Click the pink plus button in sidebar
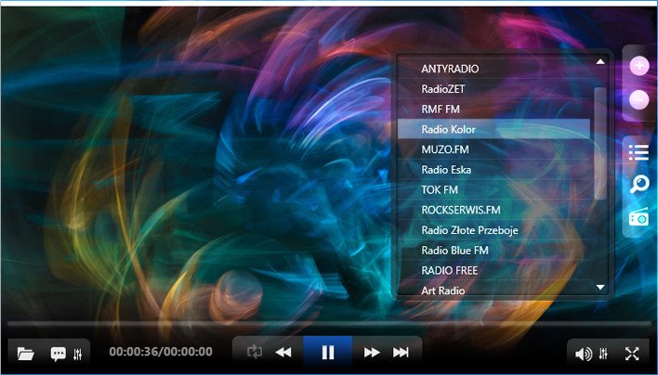Screen dimensions: 658x375 638,66
